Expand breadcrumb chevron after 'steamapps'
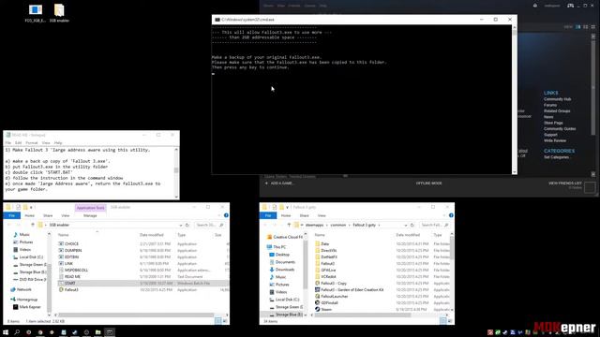 (x=327, y=225)
